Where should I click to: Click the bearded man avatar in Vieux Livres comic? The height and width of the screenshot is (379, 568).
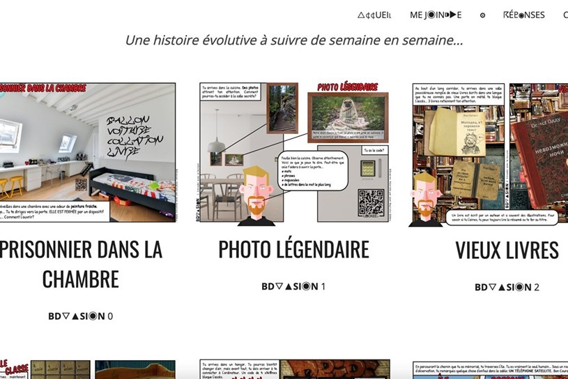(x=426, y=200)
